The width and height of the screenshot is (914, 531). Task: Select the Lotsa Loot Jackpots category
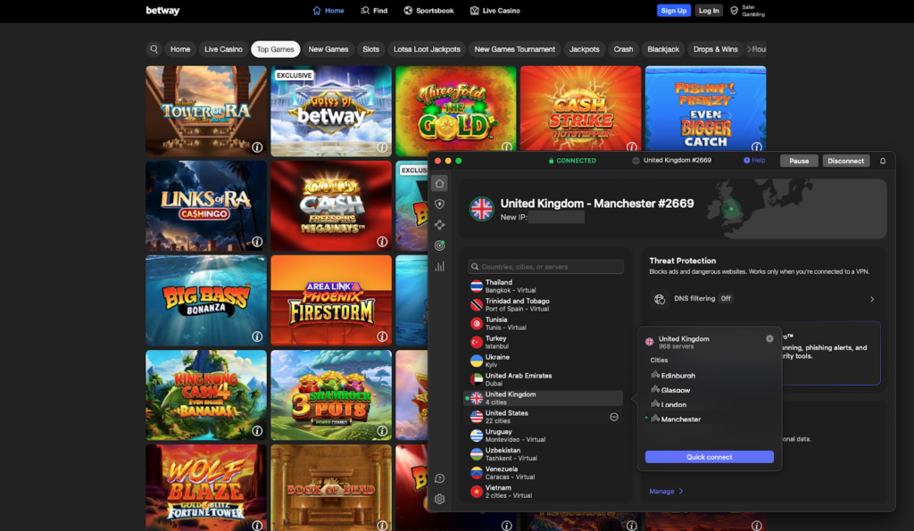427,49
